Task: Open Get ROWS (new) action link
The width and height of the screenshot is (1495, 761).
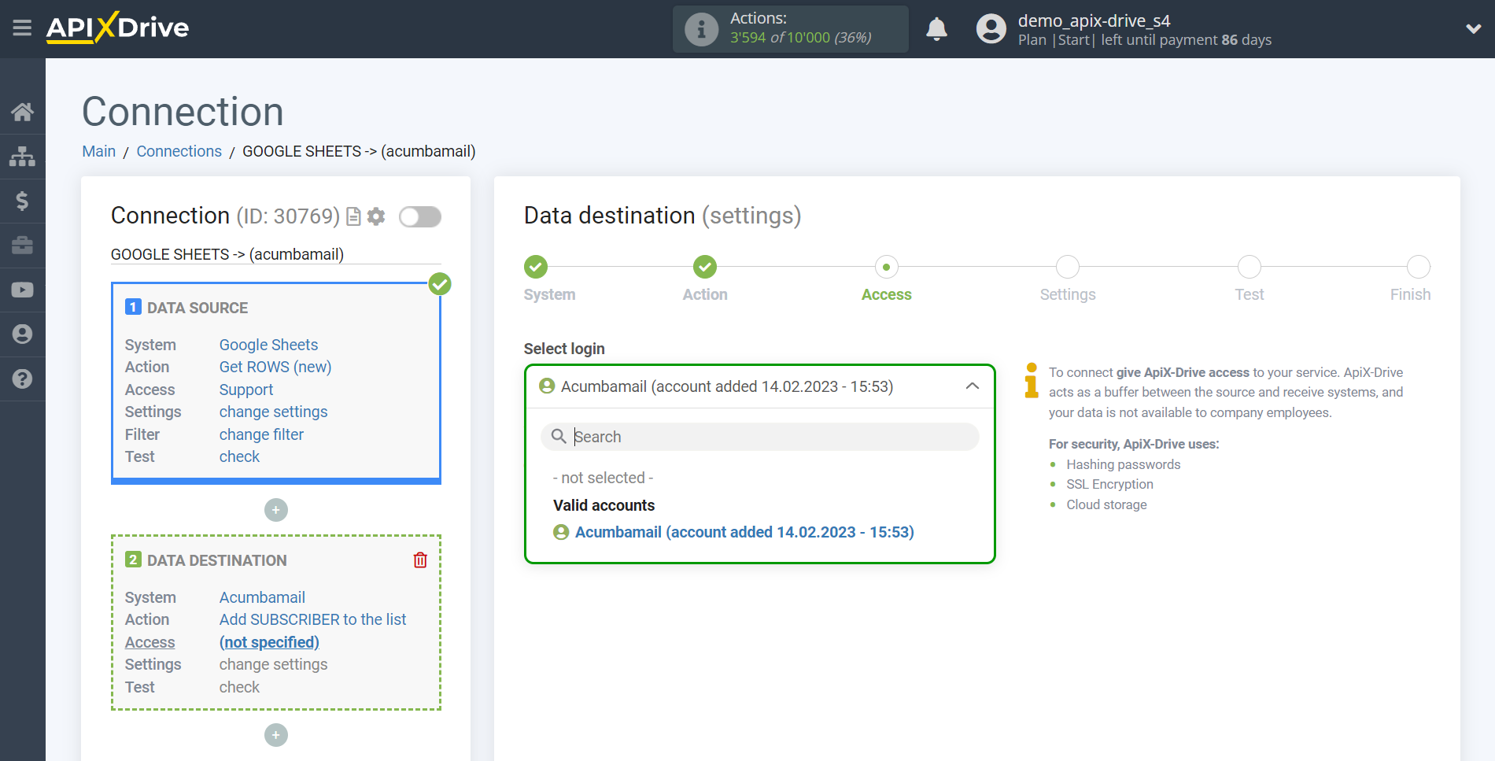Action: tap(275, 367)
